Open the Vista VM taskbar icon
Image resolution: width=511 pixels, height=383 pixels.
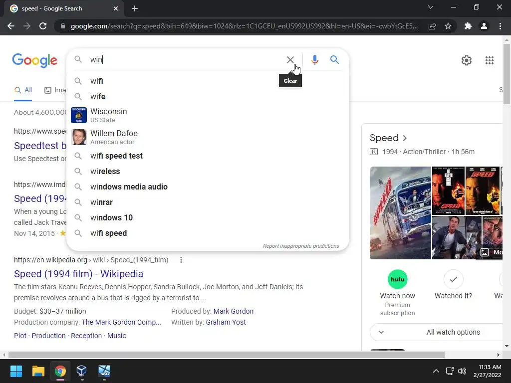(x=104, y=371)
